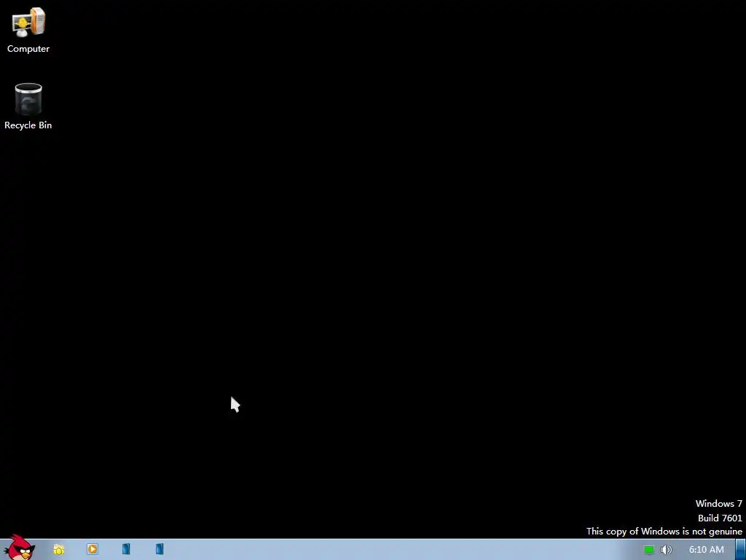Click the Show desktop button at taskbar end
Viewport: 746px width, 560px height.
point(741,550)
